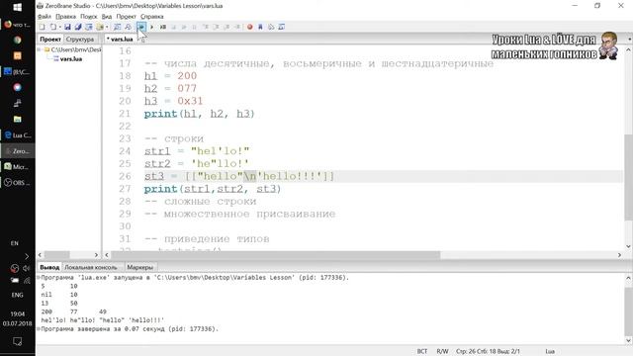Click the status bar 'Стр: 26 Стб: 18' field
The image size is (633, 356).
(488, 352)
